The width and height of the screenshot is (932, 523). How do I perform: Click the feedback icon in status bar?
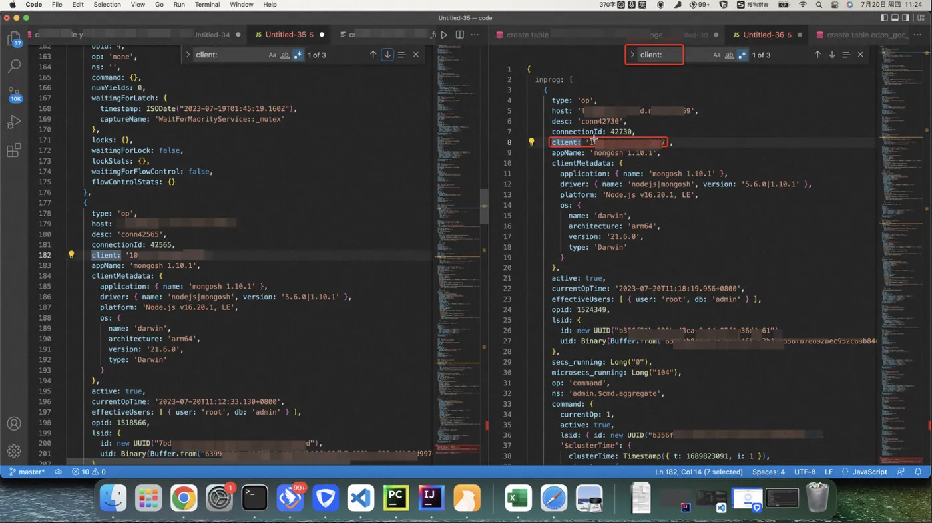tap(901, 472)
